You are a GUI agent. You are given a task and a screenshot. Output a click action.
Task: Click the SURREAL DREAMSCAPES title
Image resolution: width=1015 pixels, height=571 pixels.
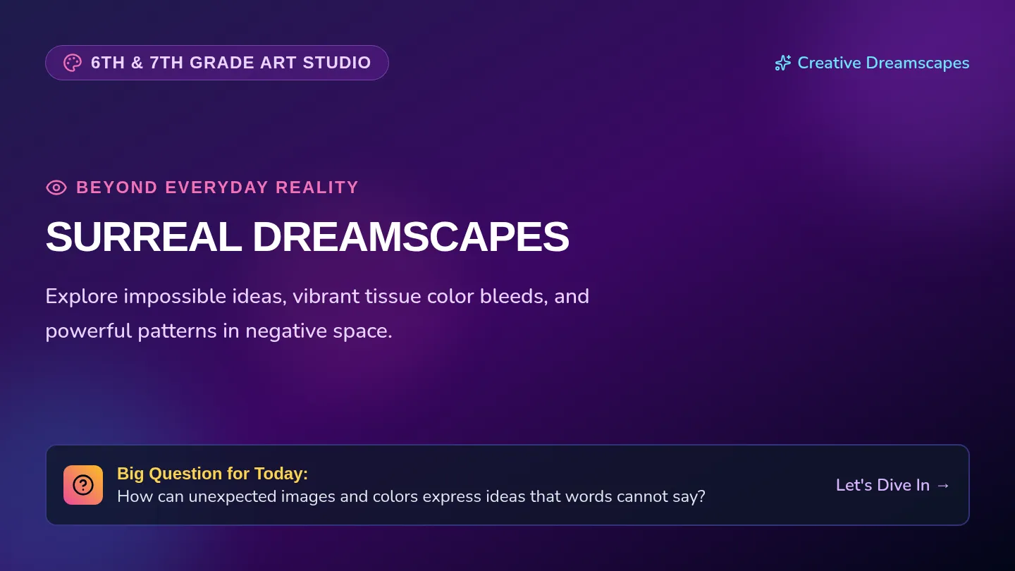coord(307,236)
